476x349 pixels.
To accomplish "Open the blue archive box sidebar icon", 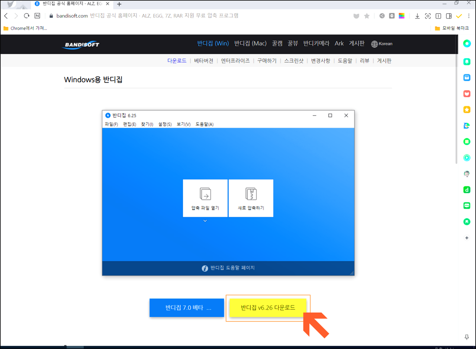I will tap(467, 78).
